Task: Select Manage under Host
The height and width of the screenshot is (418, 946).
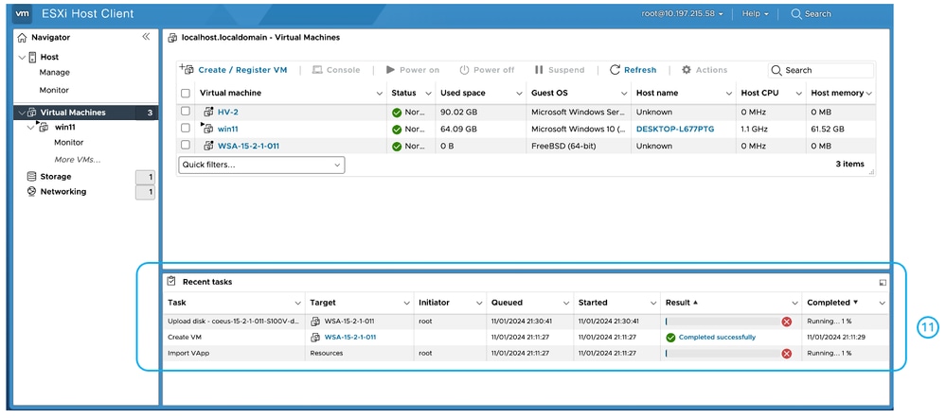Action: (x=54, y=72)
